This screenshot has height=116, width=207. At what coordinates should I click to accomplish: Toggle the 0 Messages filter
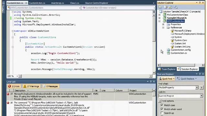point(50,86)
